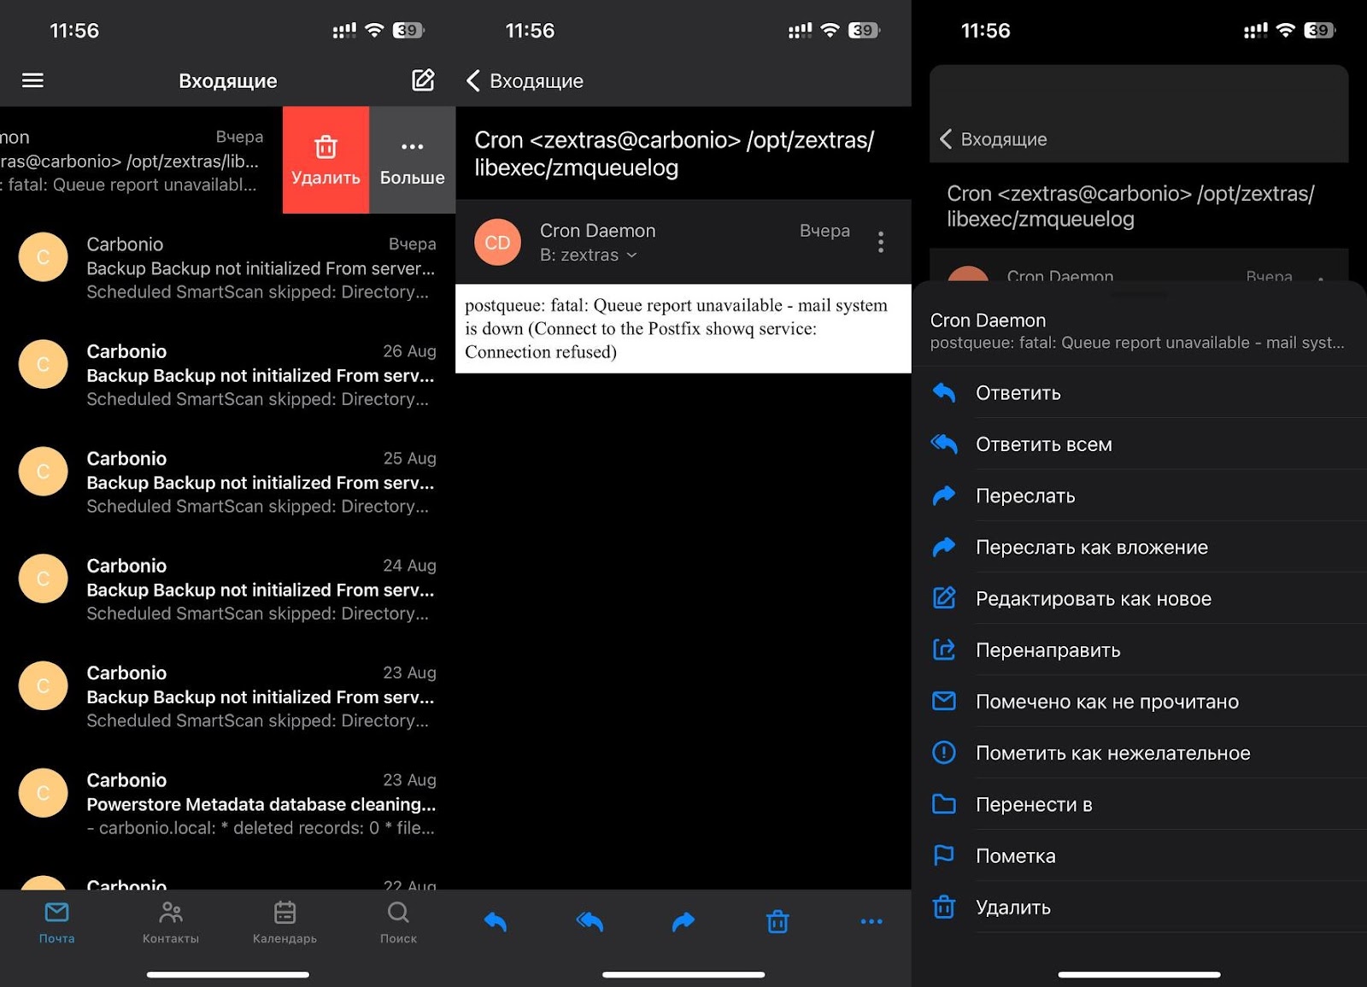Go back to Входящие from the message view
Screen dimensions: 1367x987
click(x=525, y=80)
